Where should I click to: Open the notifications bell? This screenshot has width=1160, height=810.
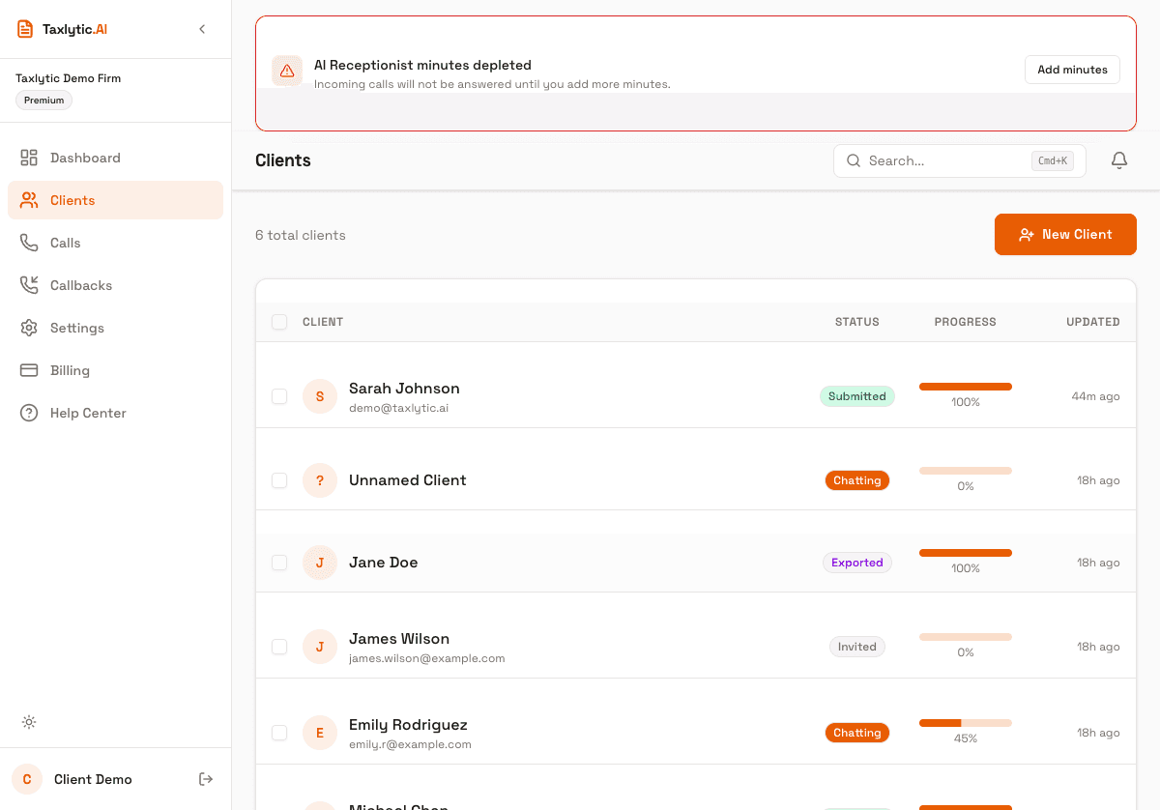[x=1118, y=160]
